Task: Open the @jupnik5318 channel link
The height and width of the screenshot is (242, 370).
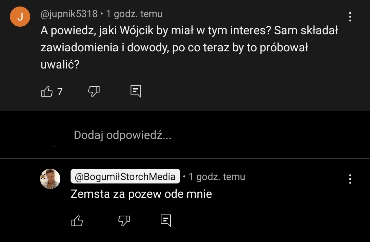Action: (69, 14)
